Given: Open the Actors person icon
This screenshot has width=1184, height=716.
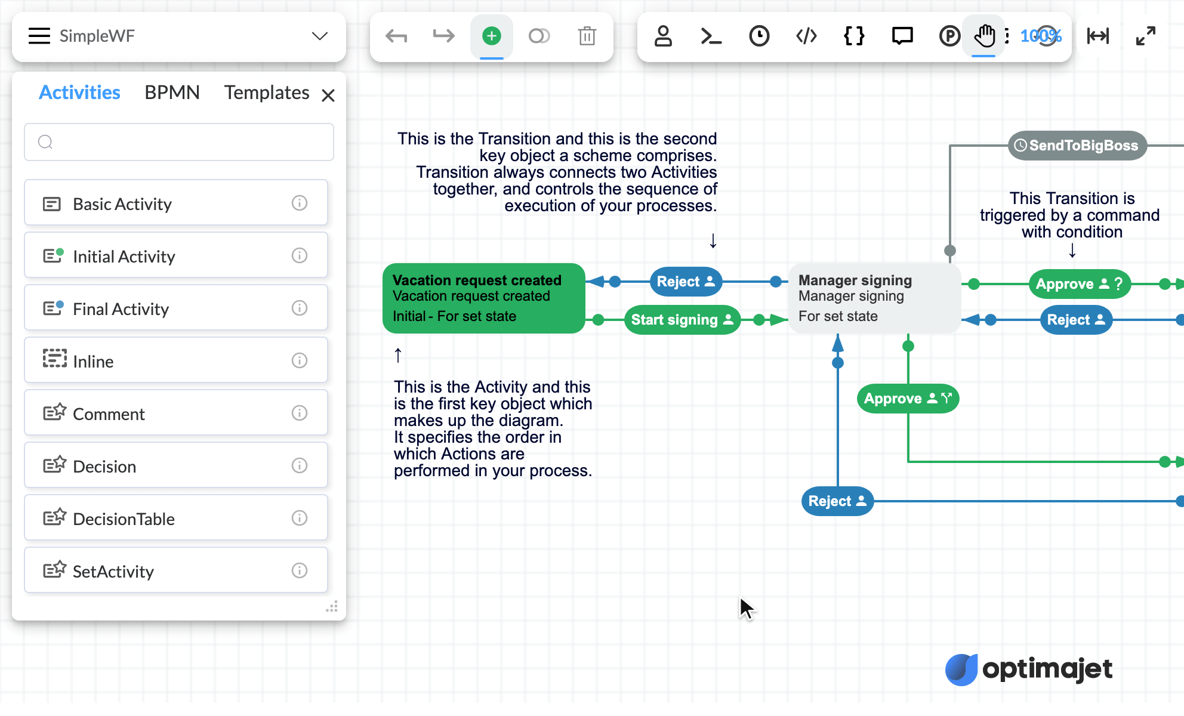Looking at the screenshot, I should tap(663, 36).
